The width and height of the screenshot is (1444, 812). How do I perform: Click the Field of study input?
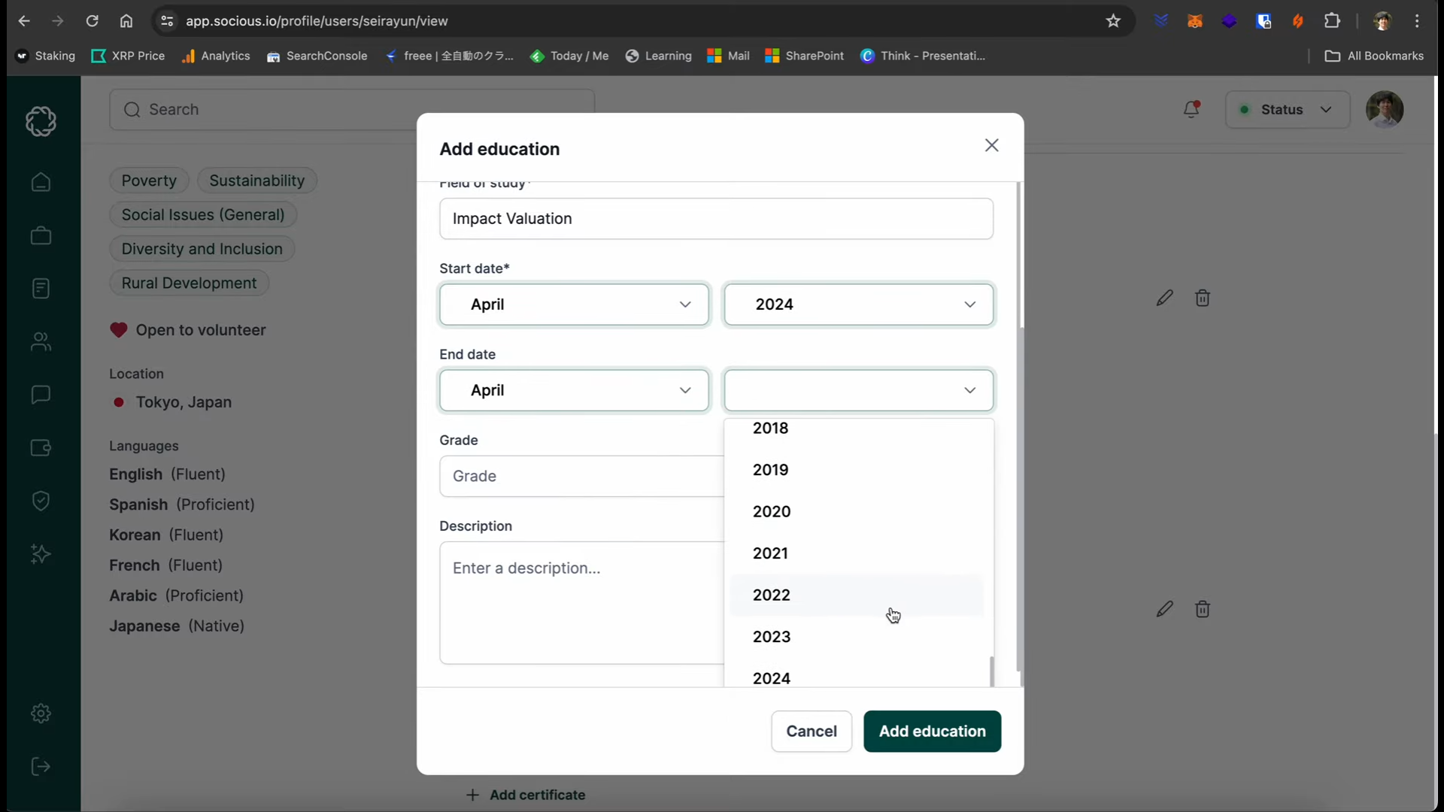[716, 219]
